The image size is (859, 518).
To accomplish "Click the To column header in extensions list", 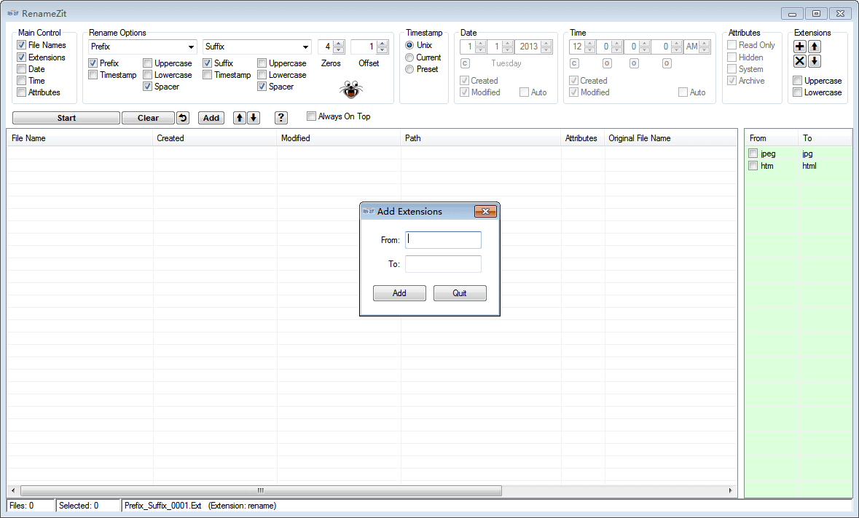I will tap(825, 138).
